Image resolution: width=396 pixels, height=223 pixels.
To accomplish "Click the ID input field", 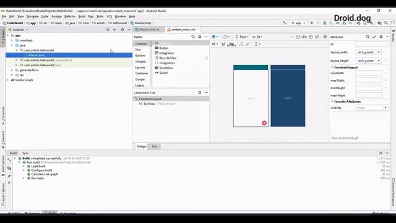I will tap(372, 44).
